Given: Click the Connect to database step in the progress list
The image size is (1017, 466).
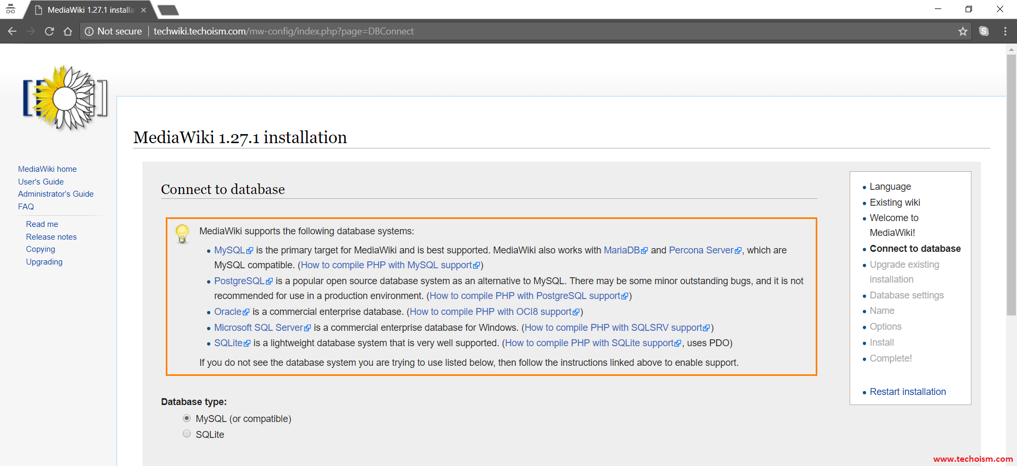Looking at the screenshot, I should (915, 248).
